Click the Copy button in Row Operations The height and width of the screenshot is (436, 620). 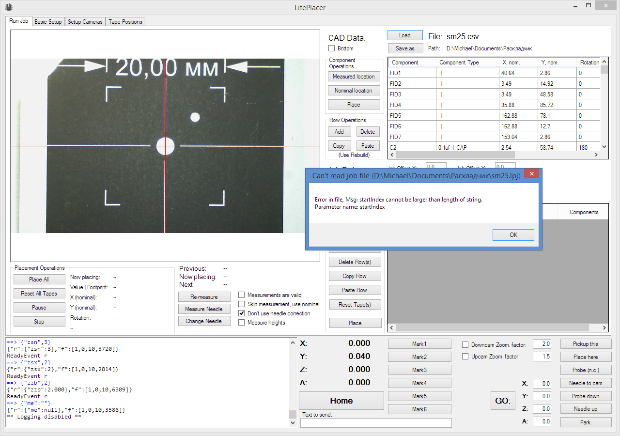339,146
